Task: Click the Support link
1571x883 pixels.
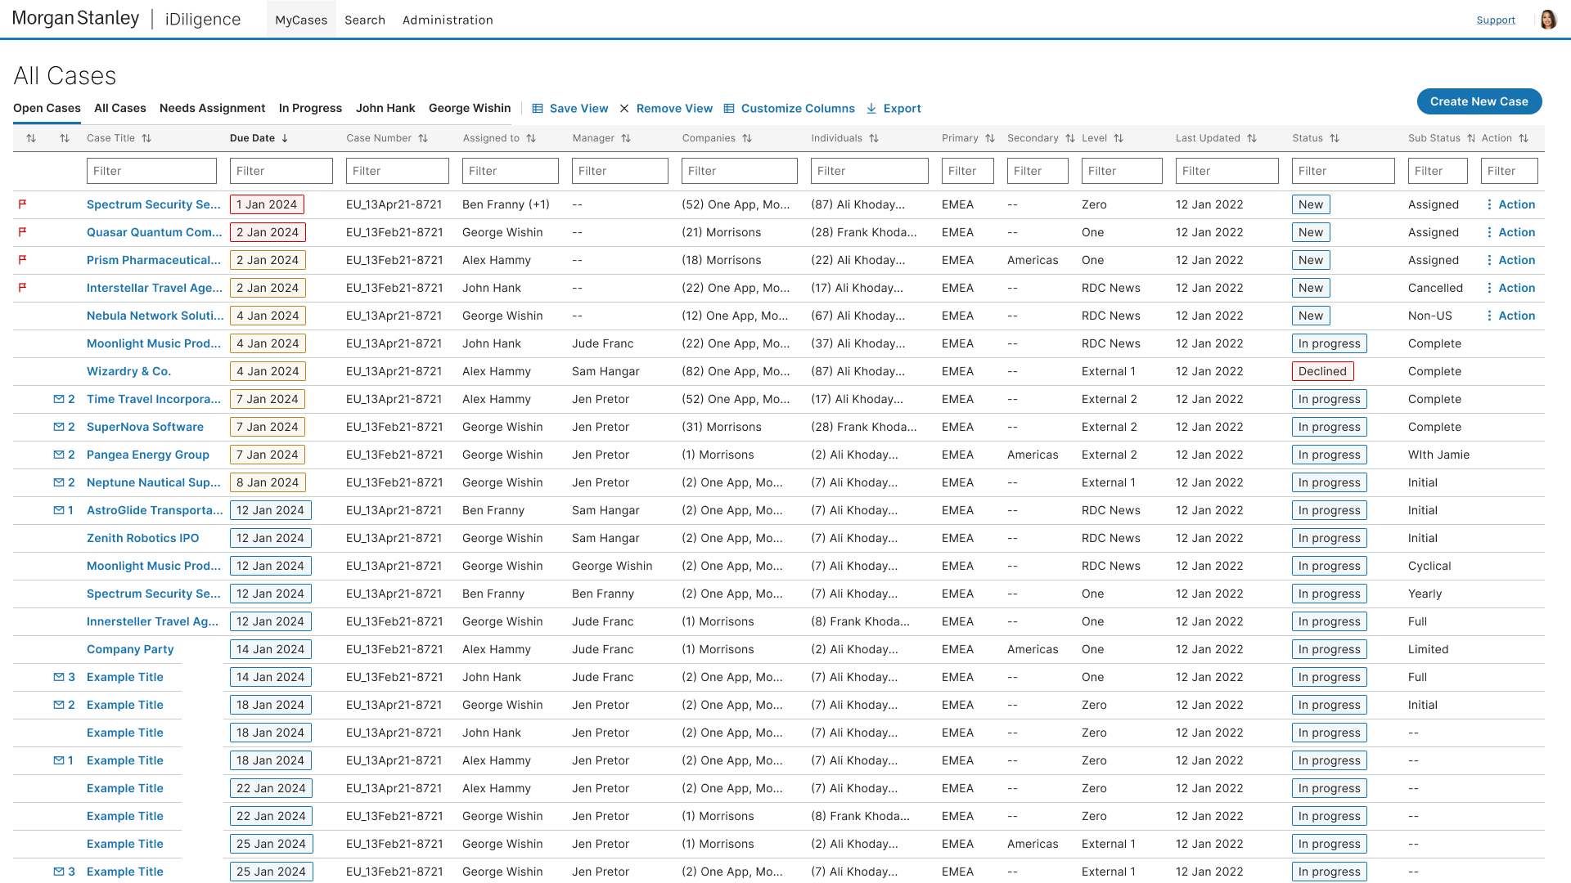Action: coord(1495,20)
